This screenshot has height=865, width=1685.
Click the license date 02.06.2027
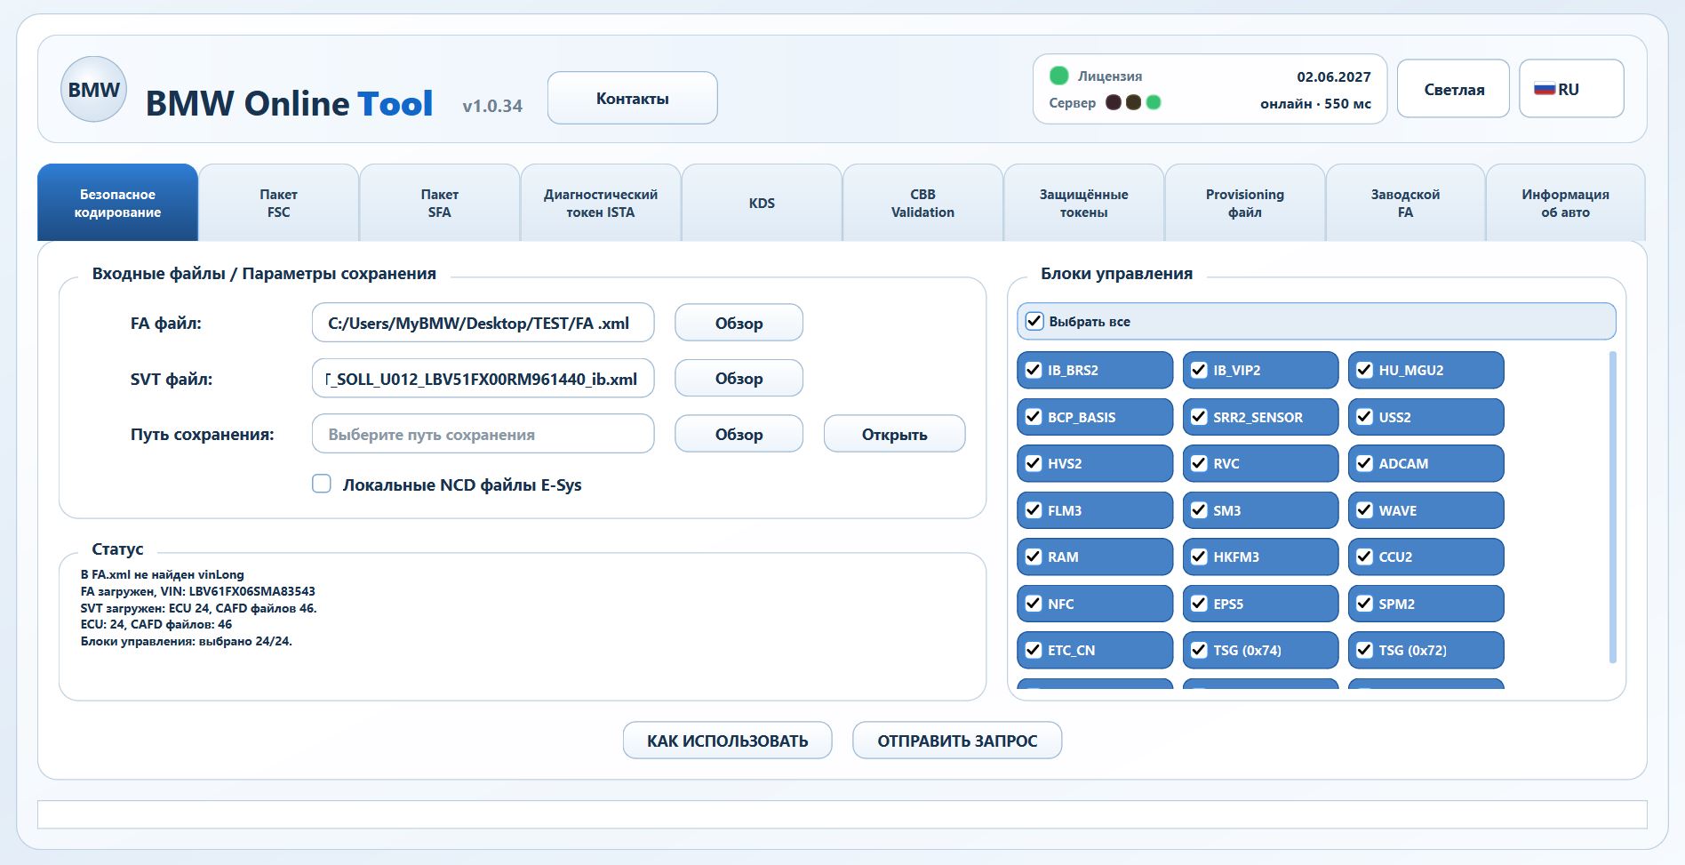[1333, 76]
